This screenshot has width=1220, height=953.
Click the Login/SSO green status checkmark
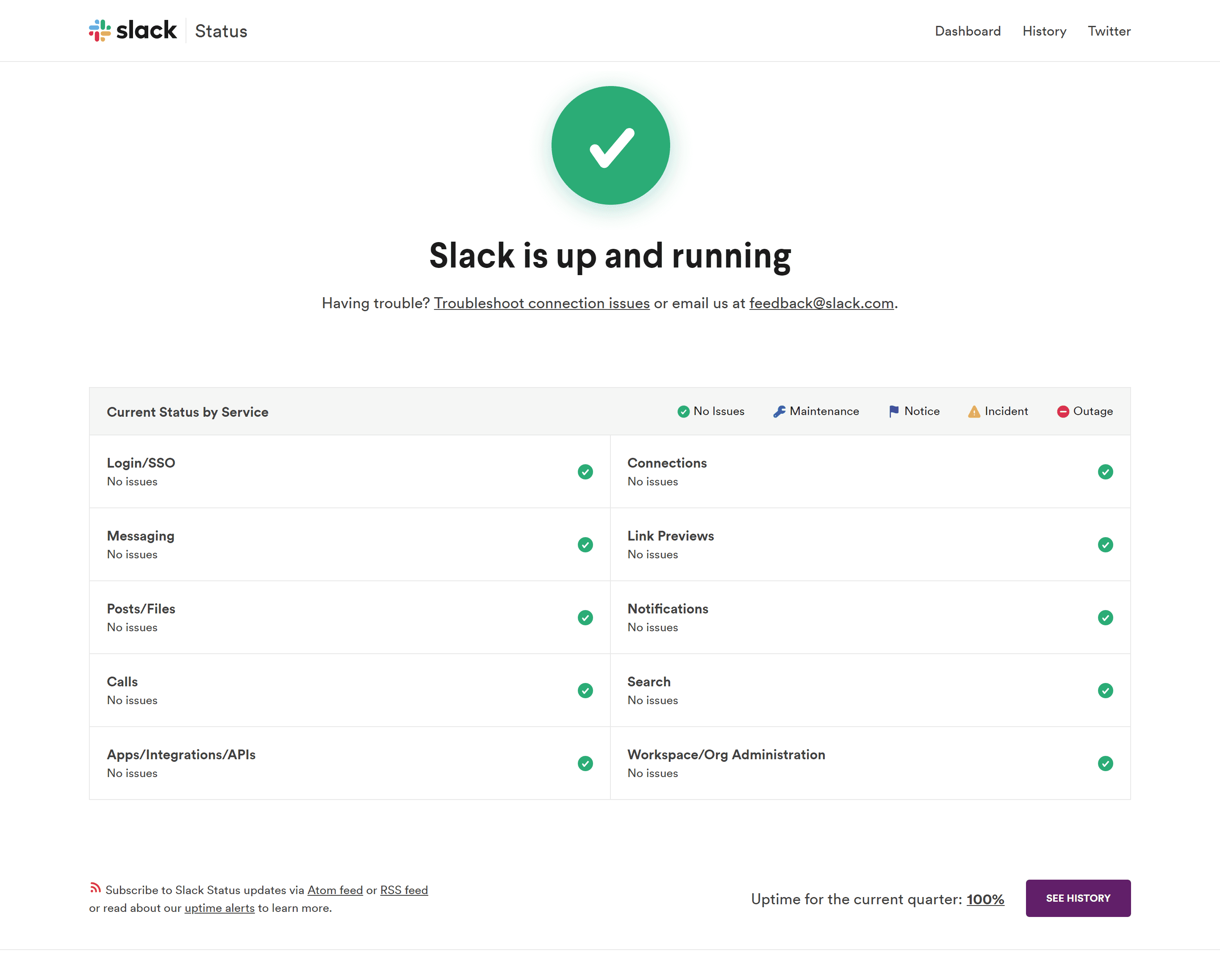pyautogui.click(x=585, y=472)
